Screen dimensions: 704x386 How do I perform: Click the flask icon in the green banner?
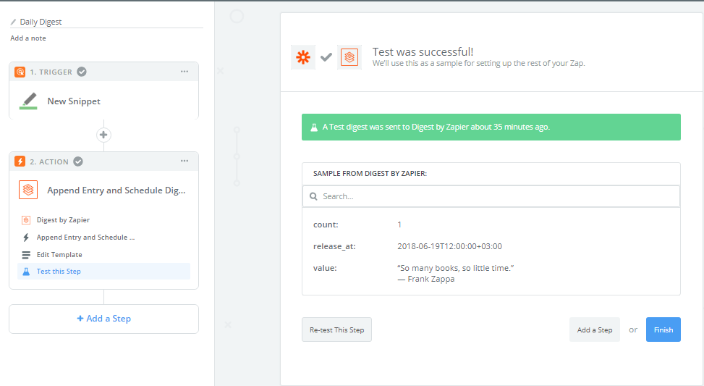(314, 127)
